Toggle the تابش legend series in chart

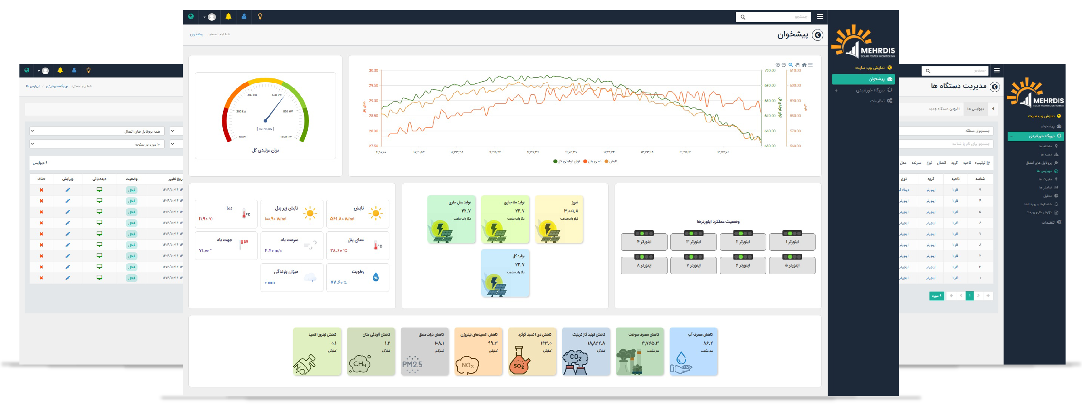[x=611, y=161]
